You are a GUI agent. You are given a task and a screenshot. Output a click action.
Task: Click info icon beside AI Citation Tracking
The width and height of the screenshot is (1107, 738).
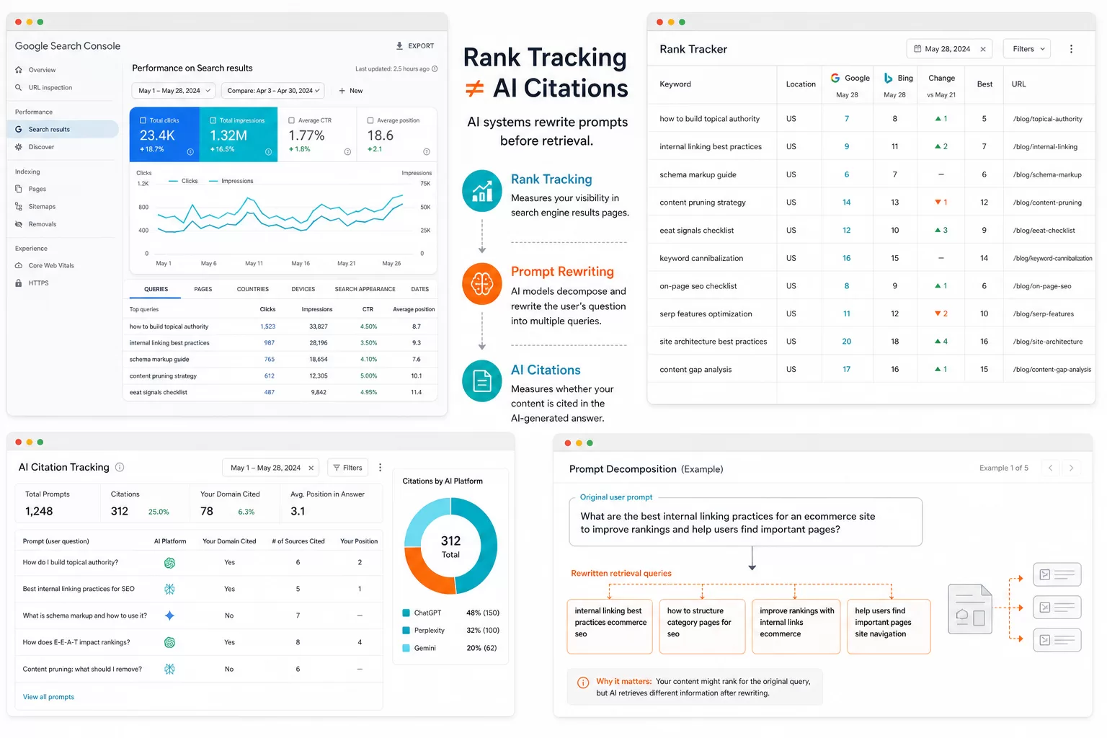[120, 467]
